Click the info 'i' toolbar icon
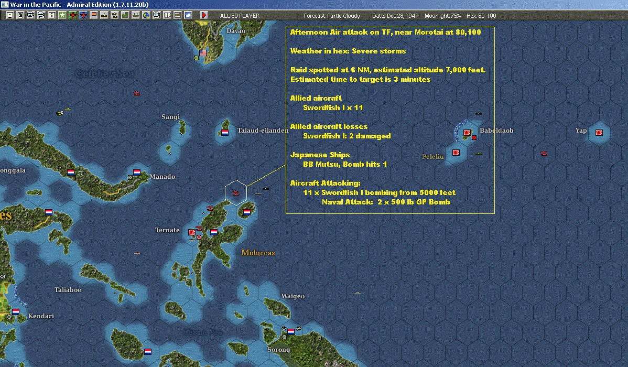This screenshot has height=367, width=628. pos(52,15)
